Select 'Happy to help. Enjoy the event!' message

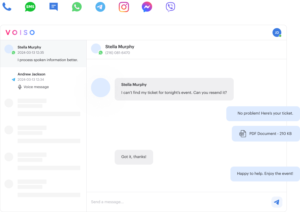click(x=265, y=174)
